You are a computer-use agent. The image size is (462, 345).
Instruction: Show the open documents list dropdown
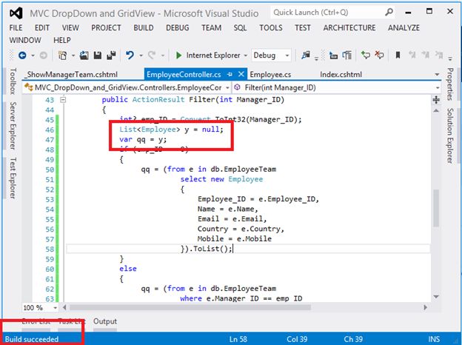438,75
